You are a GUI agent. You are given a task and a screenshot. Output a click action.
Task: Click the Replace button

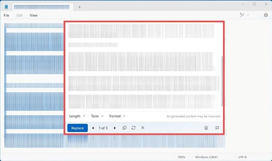(78, 128)
